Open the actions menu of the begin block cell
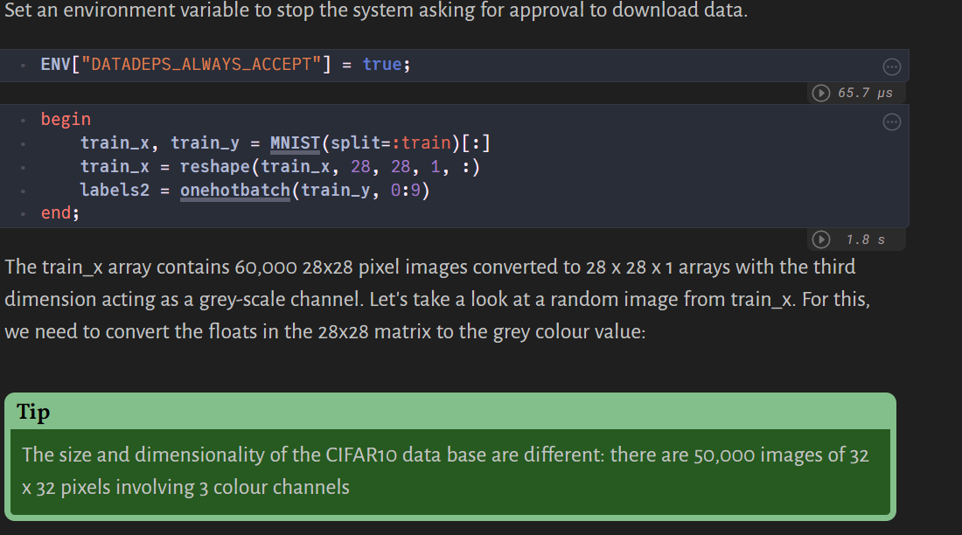The image size is (962, 535). pyautogui.click(x=891, y=122)
